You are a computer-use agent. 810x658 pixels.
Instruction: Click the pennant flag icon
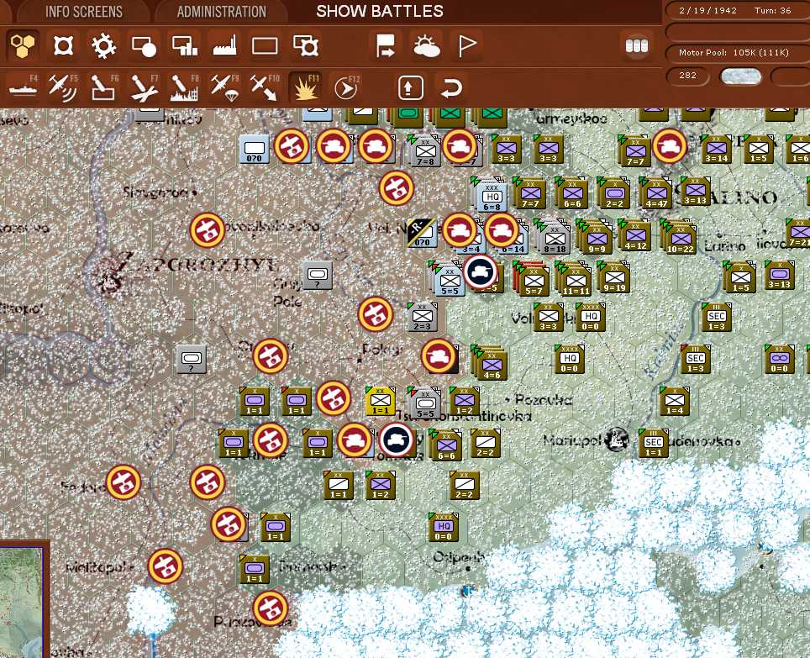click(467, 45)
